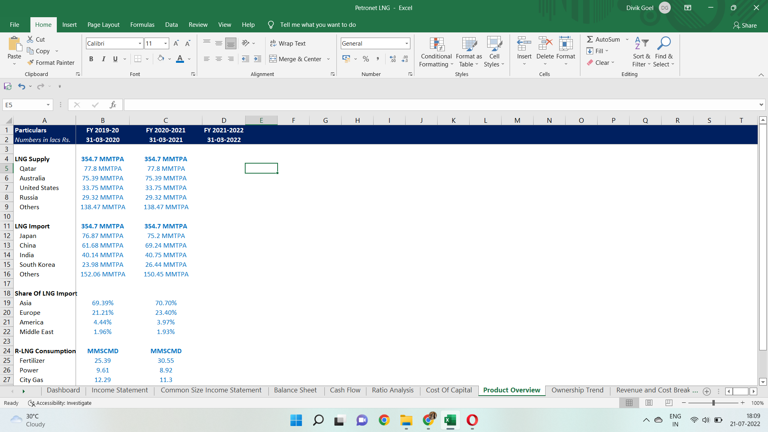Image resolution: width=768 pixels, height=432 pixels.
Task: Apply Accounting Number Format icon
Action: click(346, 59)
